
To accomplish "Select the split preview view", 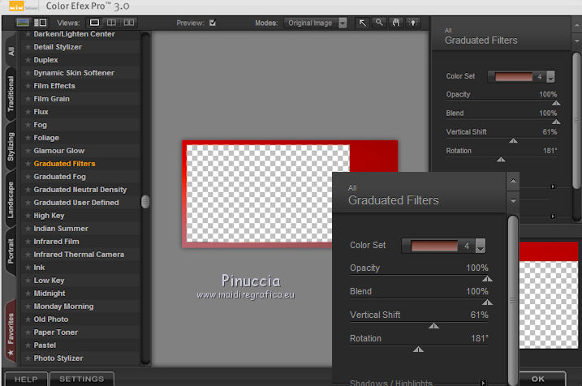I will 111,23.
